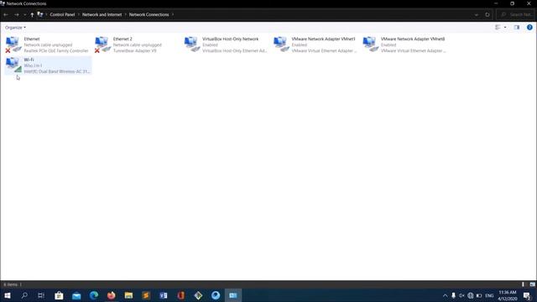Open the Mail app on taskbar
The image size is (537, 302).
pos(76,295)
